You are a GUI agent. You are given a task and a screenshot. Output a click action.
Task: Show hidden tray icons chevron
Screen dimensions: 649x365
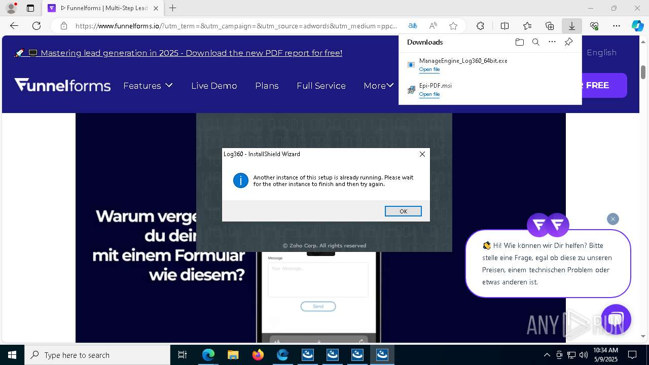pos(547,355)
